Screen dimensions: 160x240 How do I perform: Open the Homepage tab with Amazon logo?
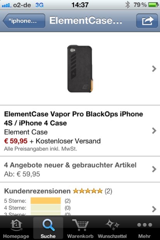[x=16, y=229]
